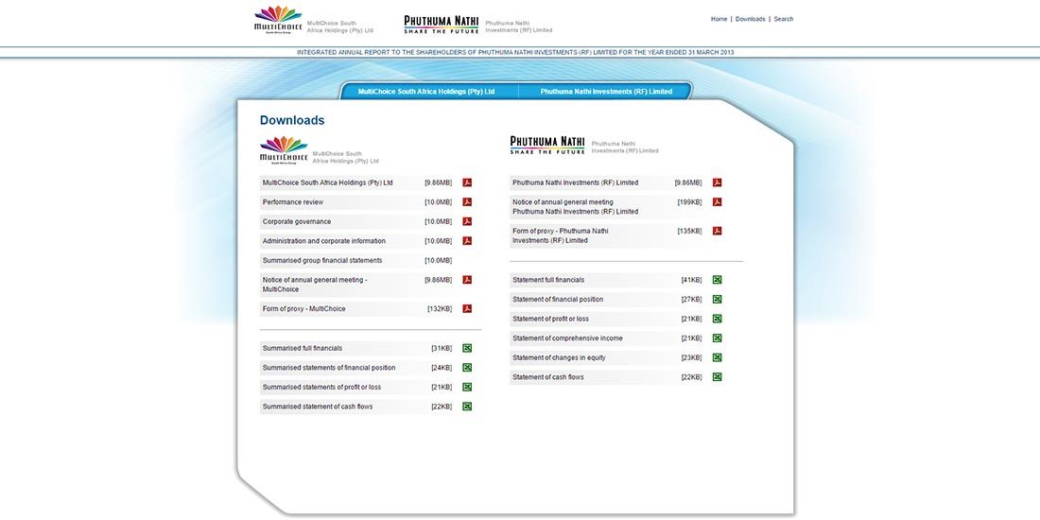Click PDF icon for Administration and corporate information
Screen dimensions: 1040x520
(467, 241)
